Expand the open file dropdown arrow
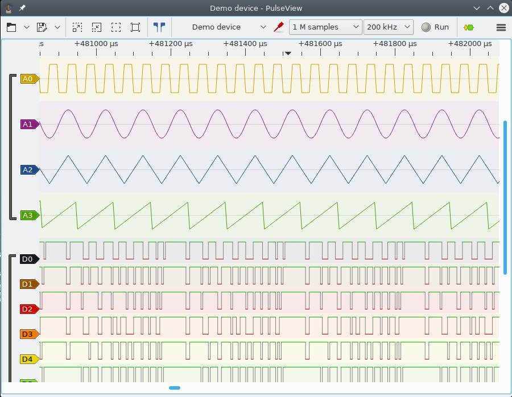Image resolution: width=512 pixels, height=397 pixels. pos(27,27)
